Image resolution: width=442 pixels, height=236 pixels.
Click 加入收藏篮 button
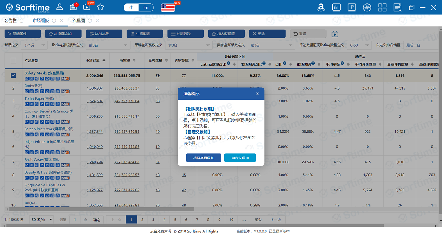(226, 34)
